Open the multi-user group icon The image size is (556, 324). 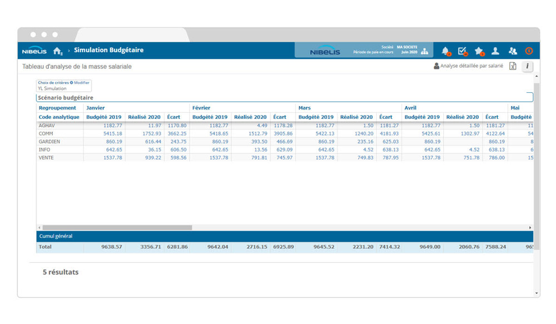click(513, 51)
